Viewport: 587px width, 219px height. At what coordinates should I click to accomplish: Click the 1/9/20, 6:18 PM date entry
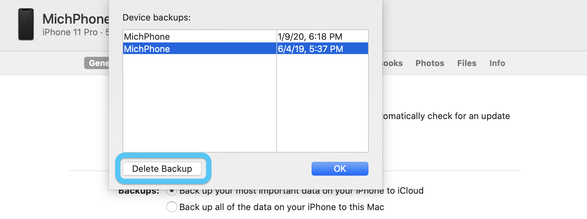(310, 36)
